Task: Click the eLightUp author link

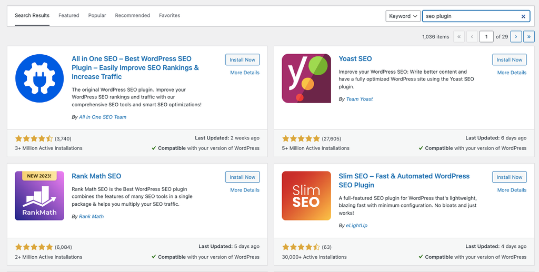Action: [357, 226]
